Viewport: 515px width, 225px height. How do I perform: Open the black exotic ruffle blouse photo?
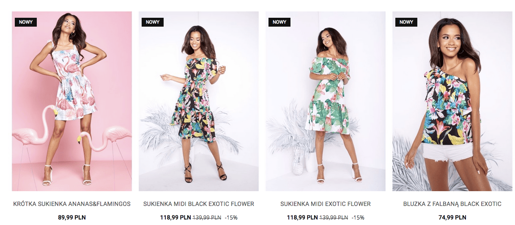pyautogui.click(x=452, y=101)
